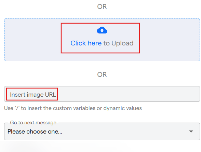
Task: Expand the 'Go to next message' dropdown arrow
Action: coord(191,132)
